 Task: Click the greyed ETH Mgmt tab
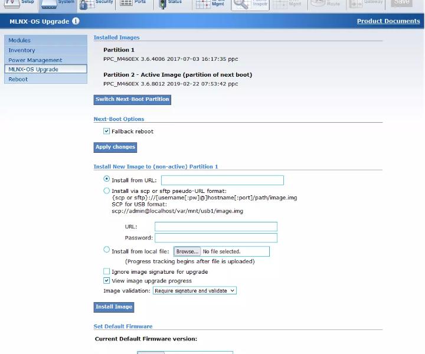[x=289, y=4]
